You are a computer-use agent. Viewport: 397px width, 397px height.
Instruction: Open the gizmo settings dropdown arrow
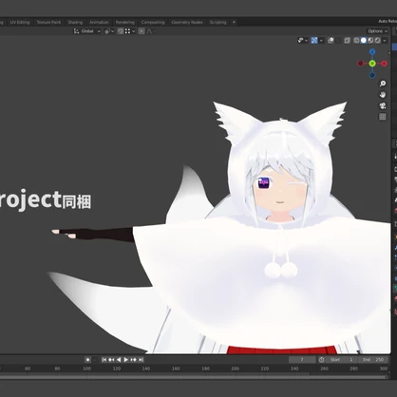coord(321,40)
